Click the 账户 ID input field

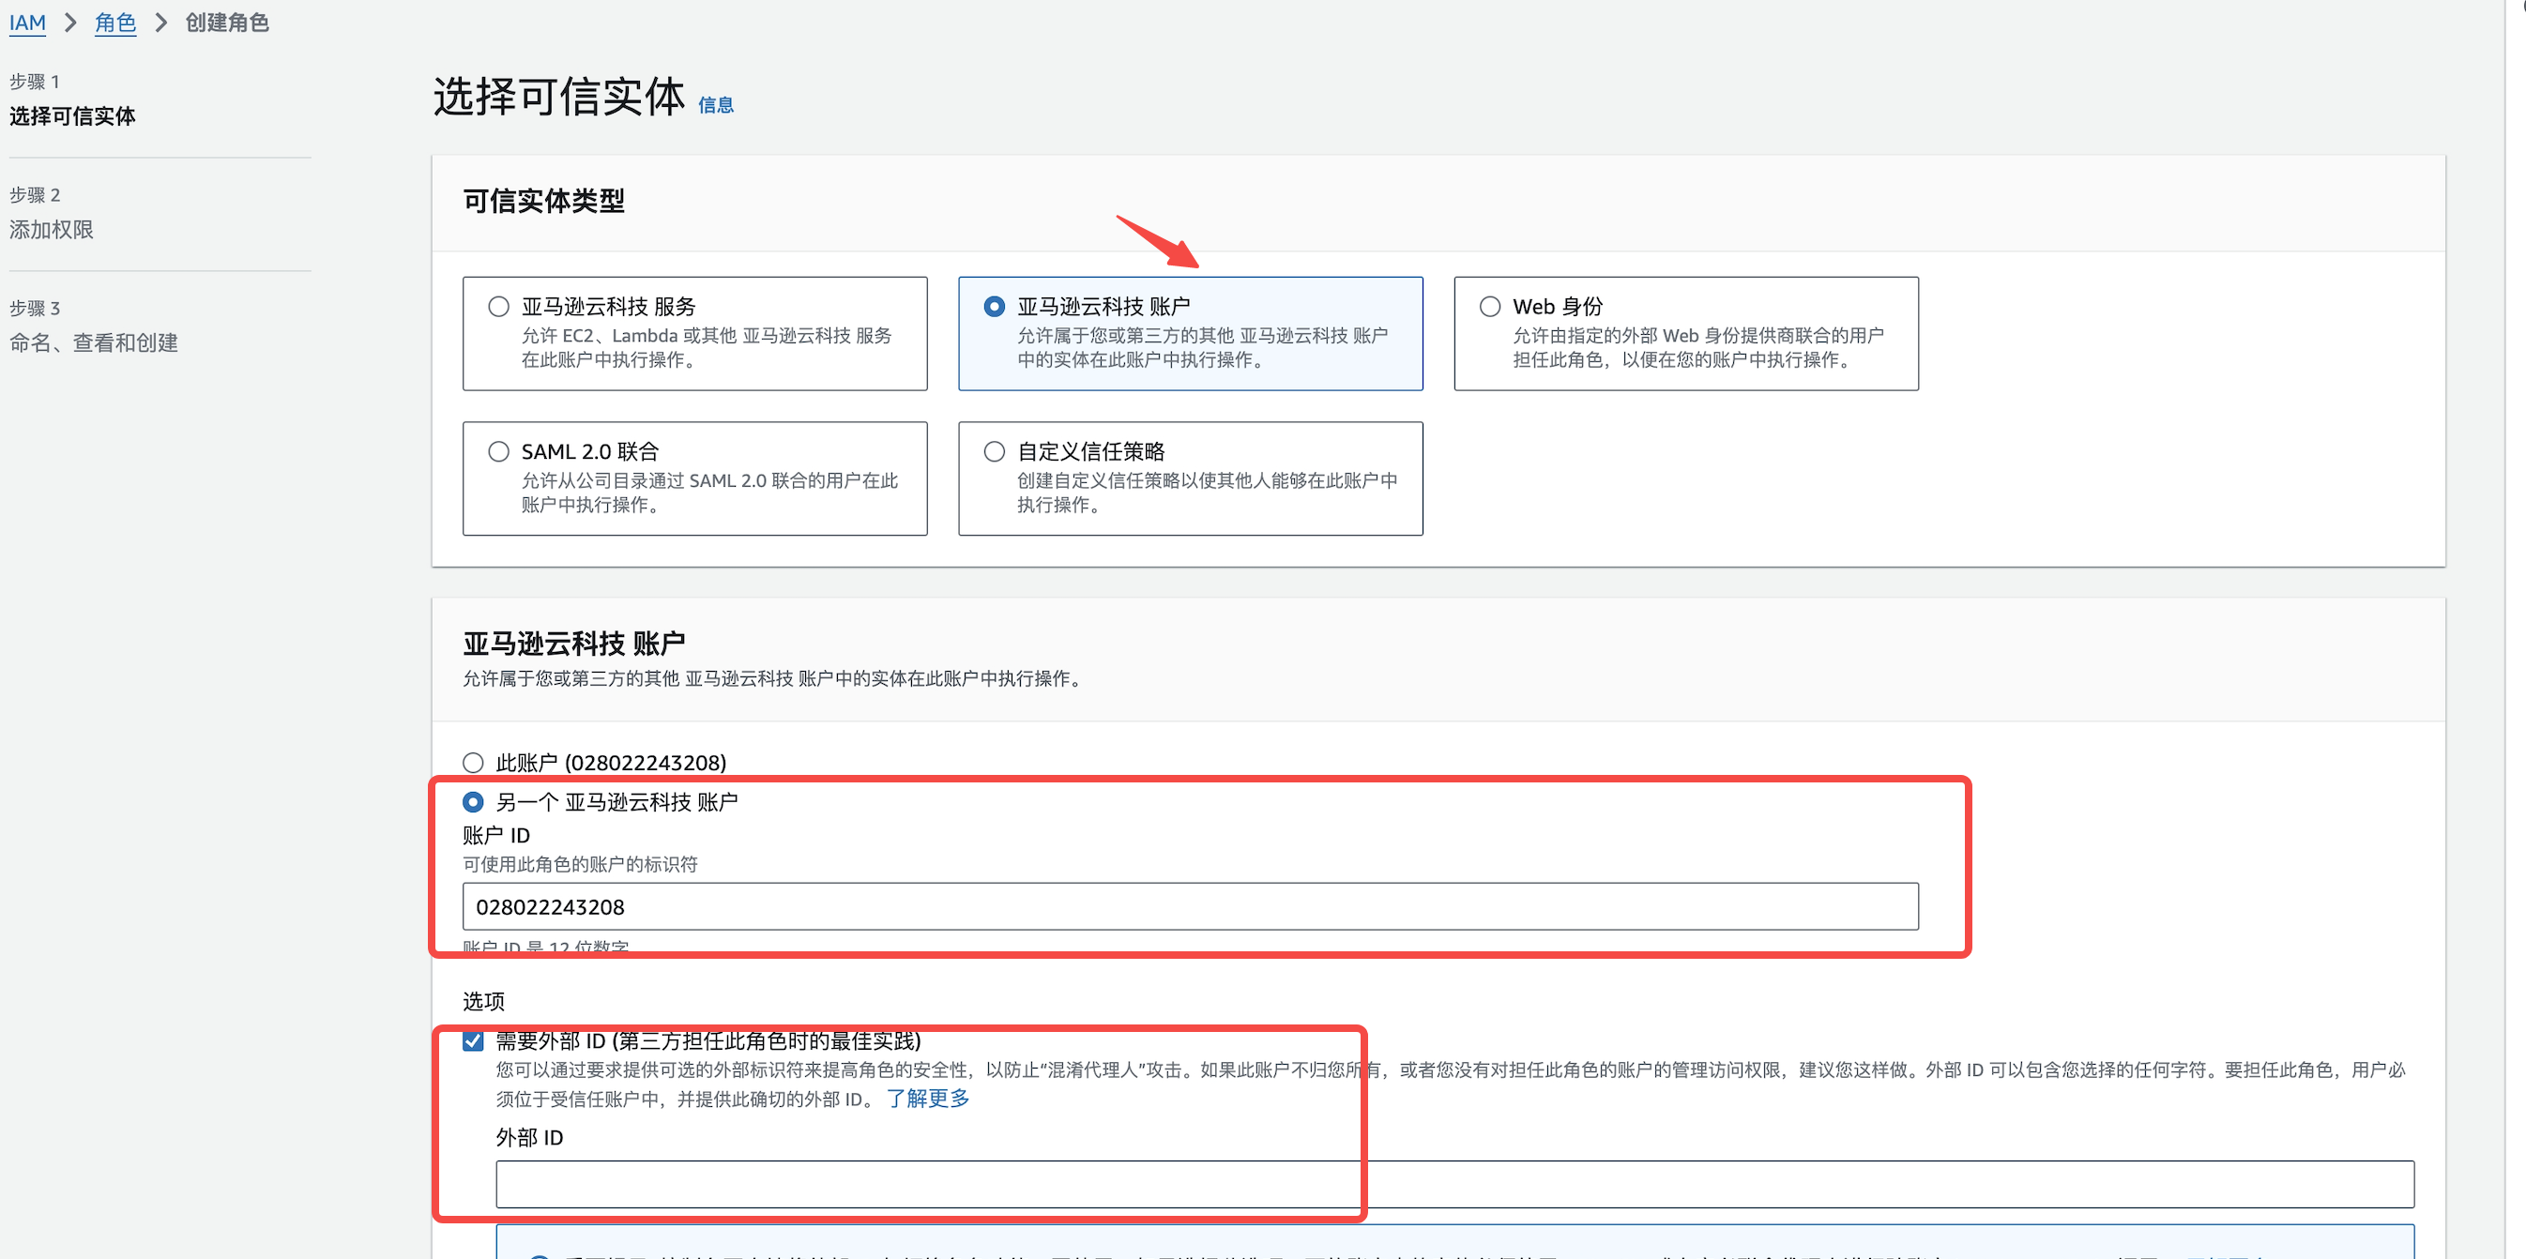pyautogui.click(x=1189, y=907)
